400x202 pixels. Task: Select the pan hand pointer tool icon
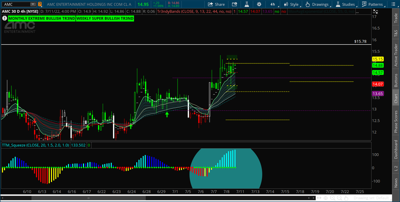click(x=347, y=198)
